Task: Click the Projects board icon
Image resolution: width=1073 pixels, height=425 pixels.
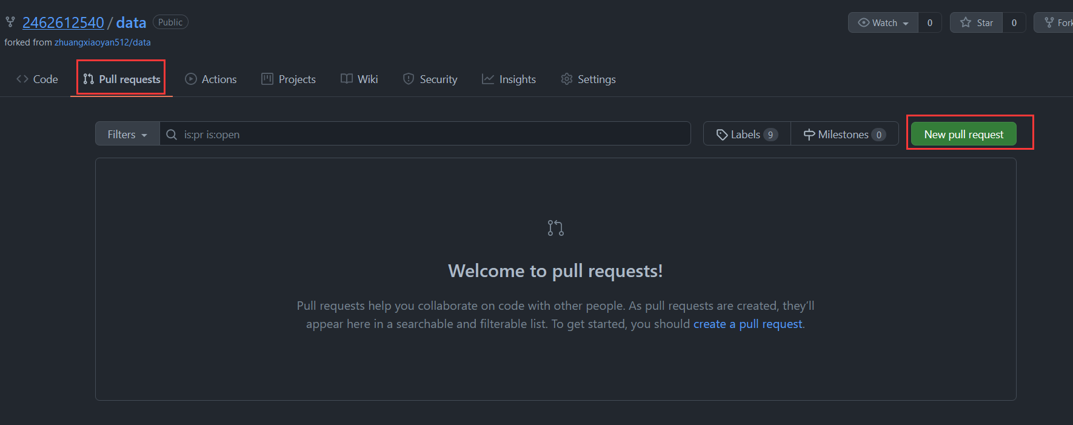Action: point(267,79)
